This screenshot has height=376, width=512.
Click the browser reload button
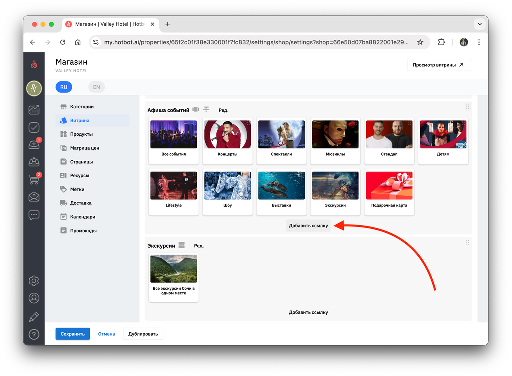pyautogui.click(x=63, y=42)
